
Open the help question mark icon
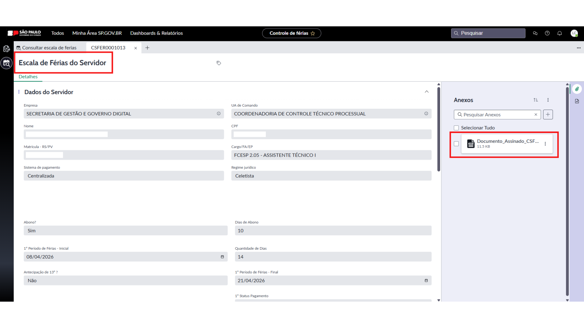click(x=547, y=33)
